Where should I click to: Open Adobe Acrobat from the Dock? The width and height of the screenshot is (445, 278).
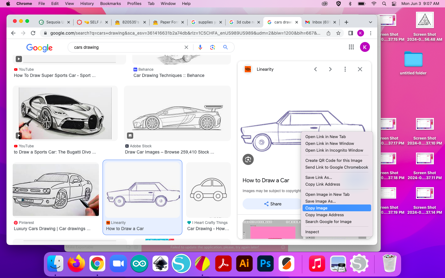click(x=223, y=264)
